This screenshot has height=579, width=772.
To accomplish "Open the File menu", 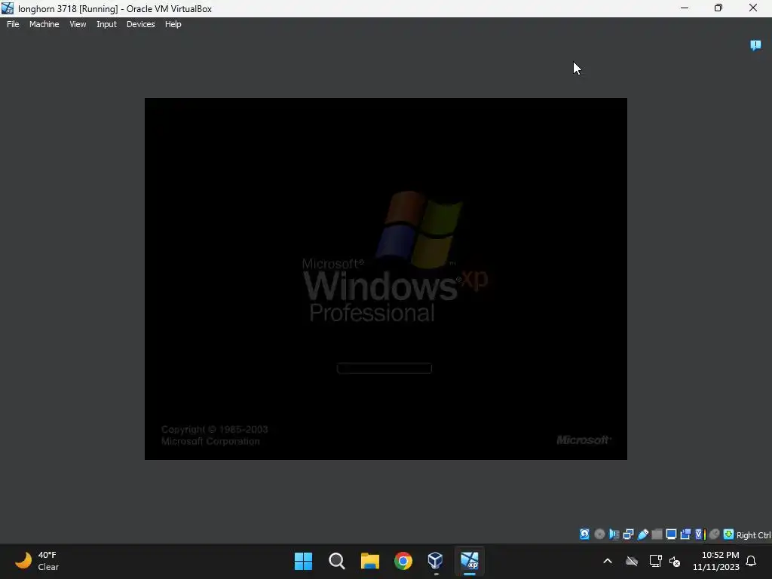I will tap(13, 24).
